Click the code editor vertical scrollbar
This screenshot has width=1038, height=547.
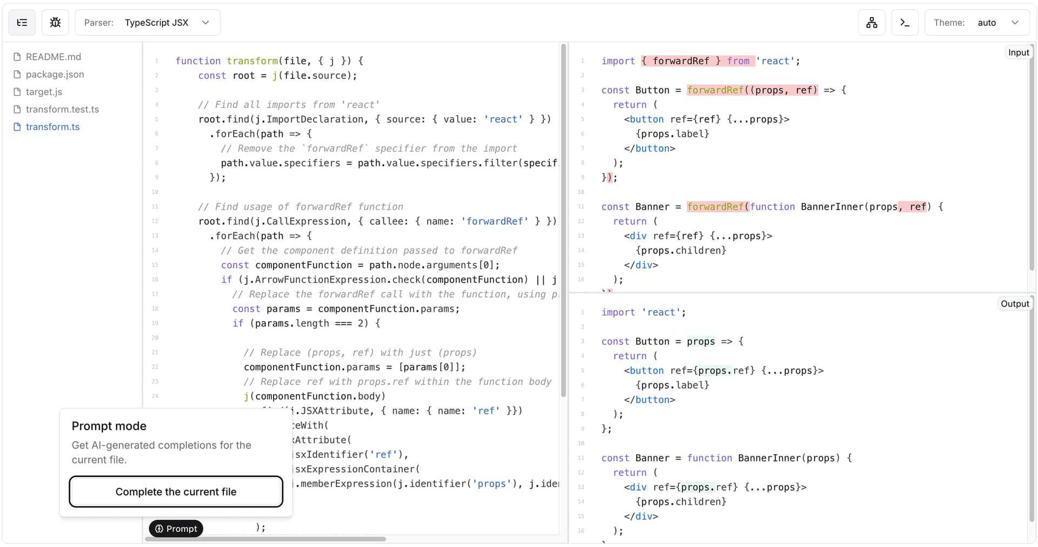coord(563,221)
